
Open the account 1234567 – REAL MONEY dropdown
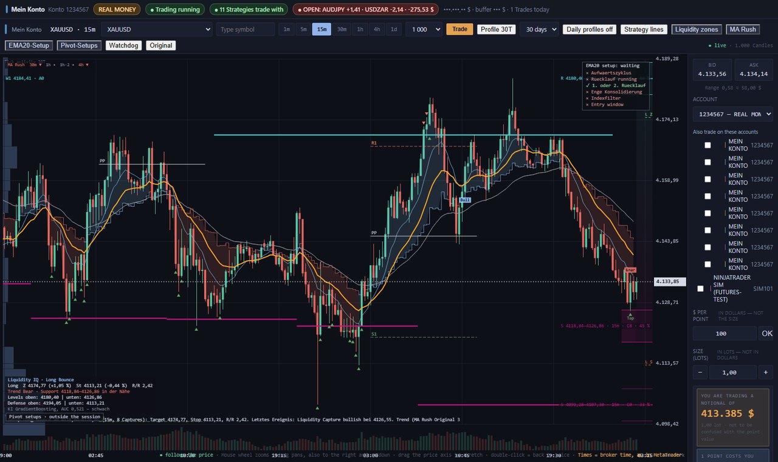point(733,114)
